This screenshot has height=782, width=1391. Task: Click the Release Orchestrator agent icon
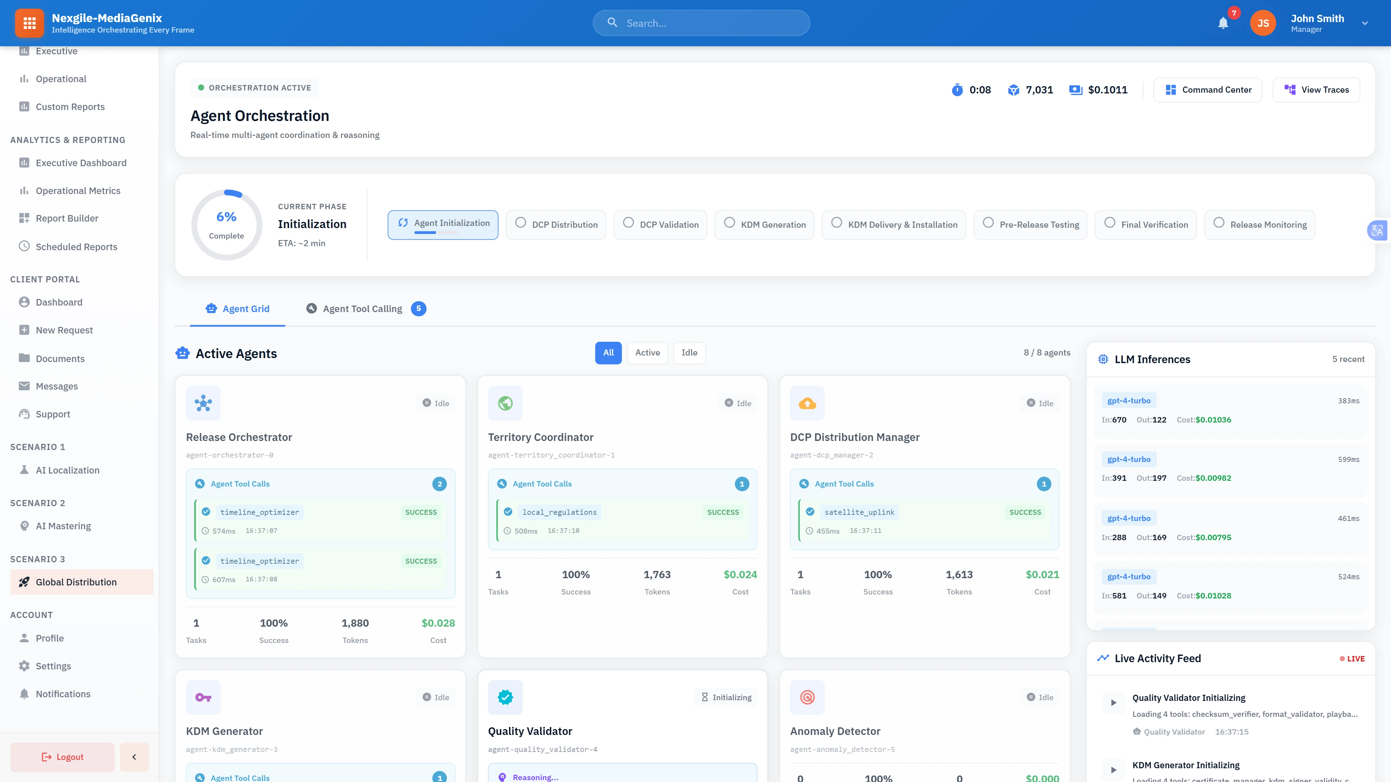point(203,403)
